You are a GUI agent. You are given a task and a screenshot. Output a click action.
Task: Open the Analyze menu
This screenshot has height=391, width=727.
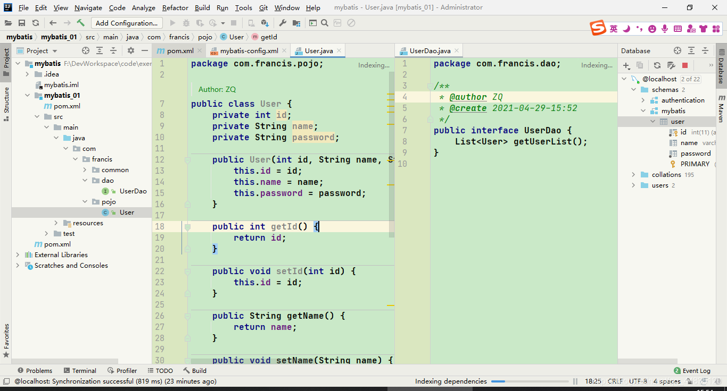click(x=144, y=7)
